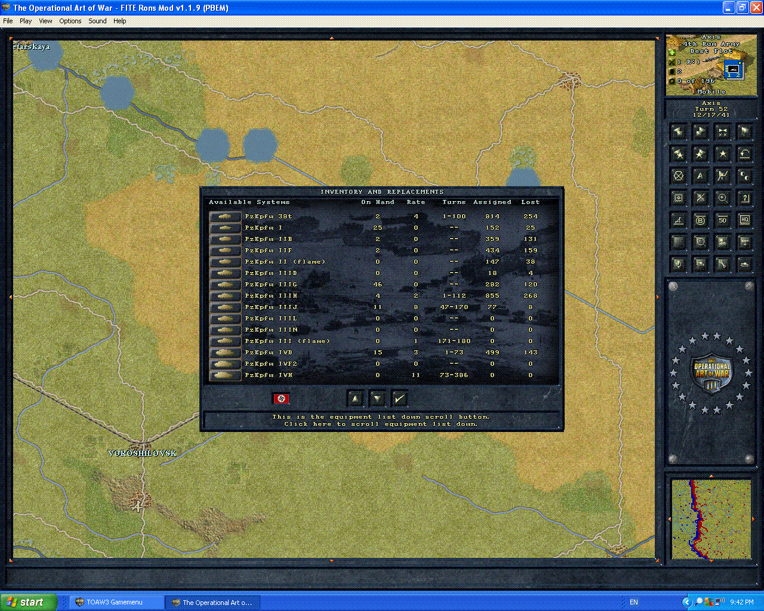The height and width of the screenshot is (611, 764).
Task: Click the Windows start button
Action: pos(29,602)
